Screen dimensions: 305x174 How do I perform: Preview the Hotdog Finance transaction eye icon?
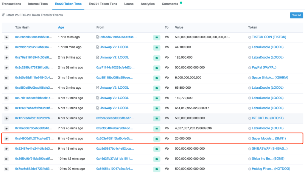6,169
